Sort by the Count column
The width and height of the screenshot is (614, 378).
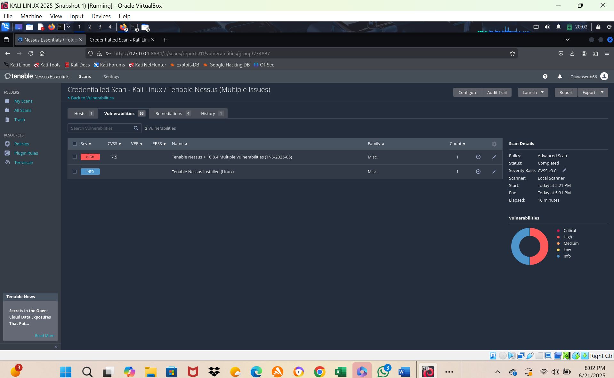point(457,144)
